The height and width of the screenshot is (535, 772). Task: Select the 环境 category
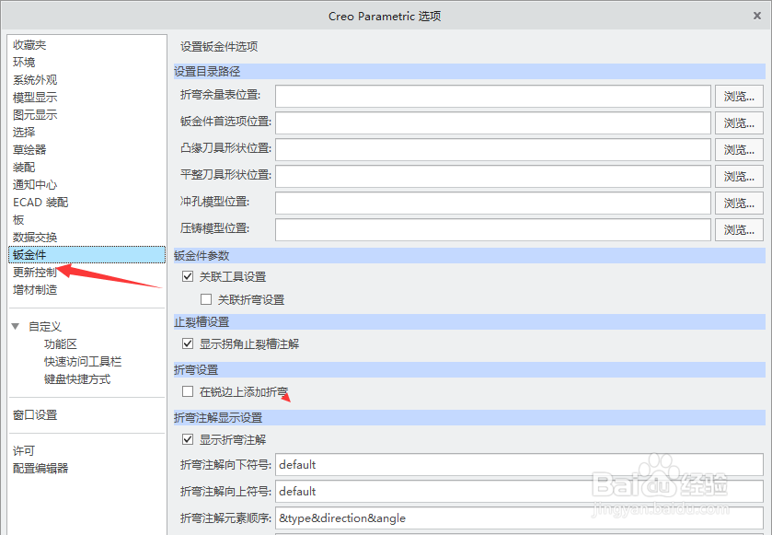coord(24,62)
